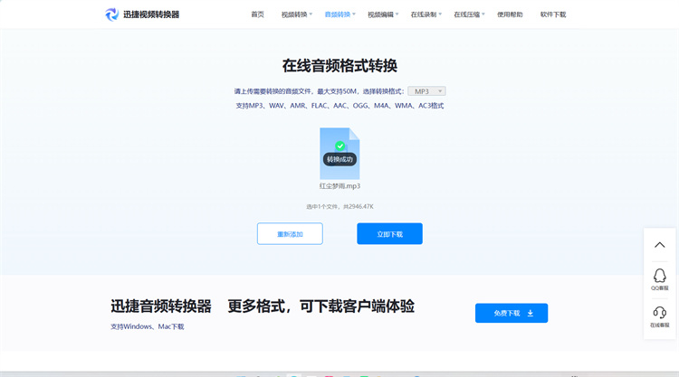Image resolution: width=679 pixels, height=377 pixels.
Task: Expand the 视频编辑 dropdown menu
Action: [383, 14]
